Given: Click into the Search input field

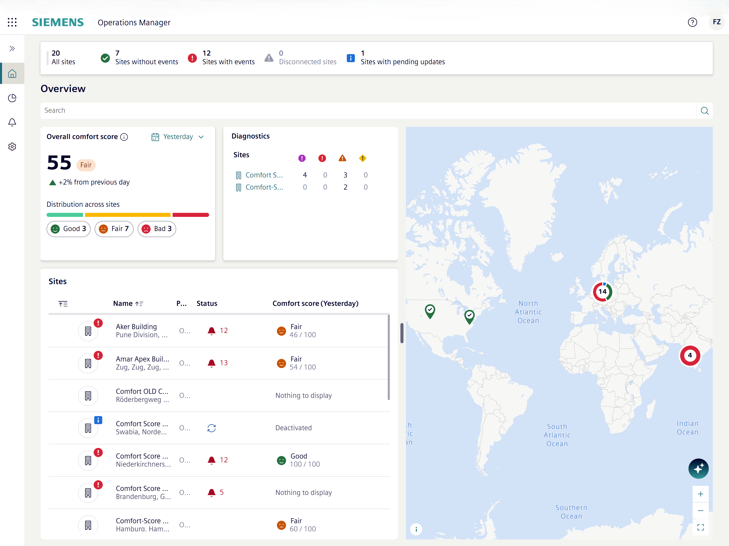Looking at the screenshot, I should coord(368,110).
